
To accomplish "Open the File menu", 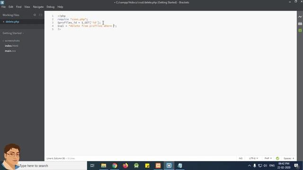I will pyautogui.click(x=3, y=7).
